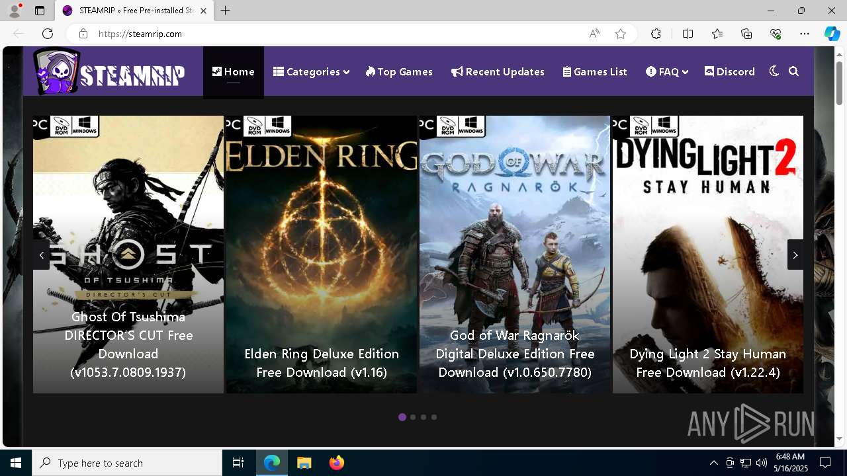This screenshot has width=847, height=476.
Task: Open Task View on taskbar
Action: 238,463
